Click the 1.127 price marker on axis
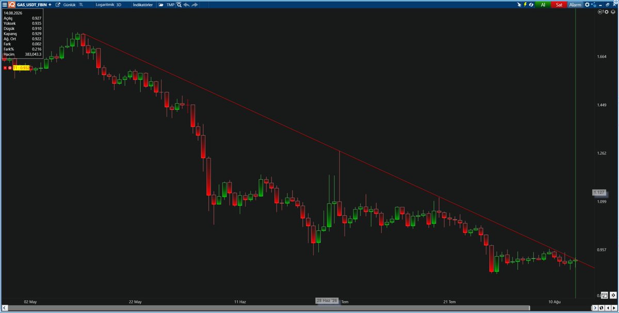The height and width of the screenshot is (313, 619). (599, 192)
